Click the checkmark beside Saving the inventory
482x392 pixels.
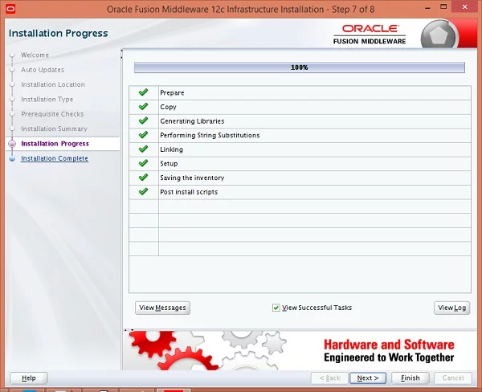[x=143, y=177]
